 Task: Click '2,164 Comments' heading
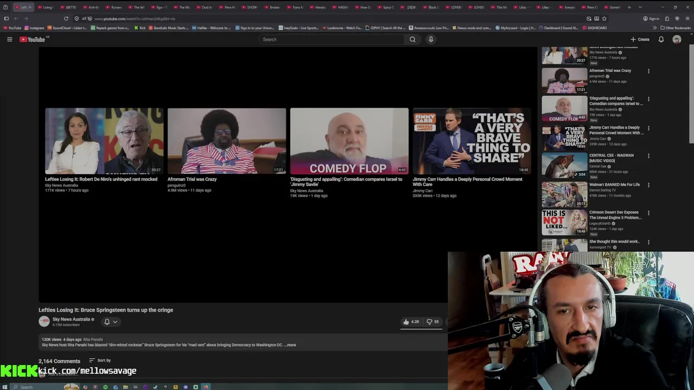[x=59, y=361]
